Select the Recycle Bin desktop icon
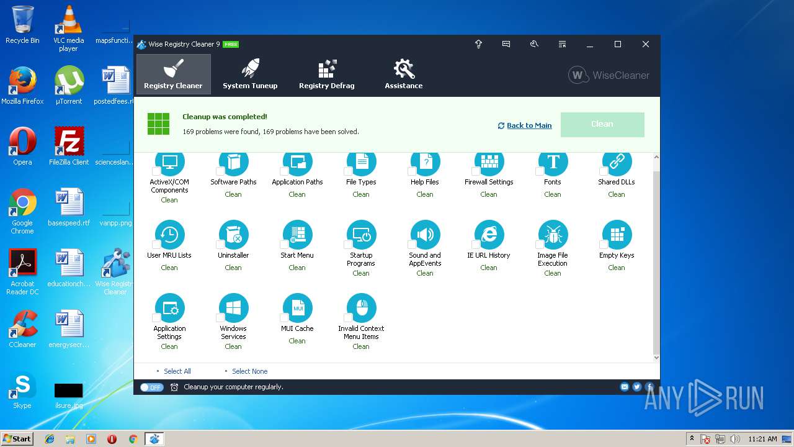This screenshot has height=447, width=794. (x=22, y=25)
